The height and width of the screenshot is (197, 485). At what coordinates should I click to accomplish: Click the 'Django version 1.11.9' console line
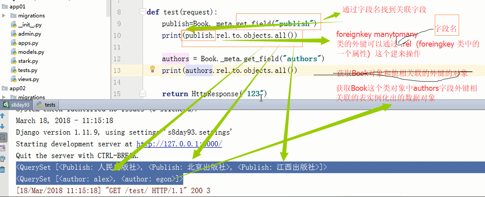(x=124, y=132)
